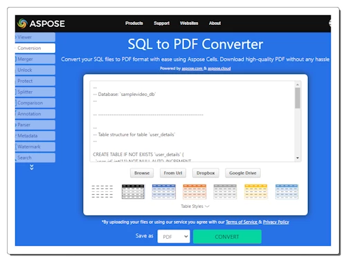
Task: Select Merger in the sidebar
Action: click(x=35, y=59)
